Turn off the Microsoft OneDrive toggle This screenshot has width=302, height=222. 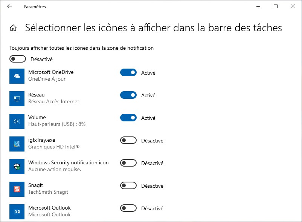coord(128,73)
